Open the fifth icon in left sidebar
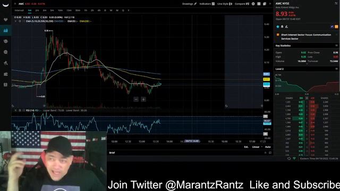This screenshot has height=191, width=340. (6, 63)
